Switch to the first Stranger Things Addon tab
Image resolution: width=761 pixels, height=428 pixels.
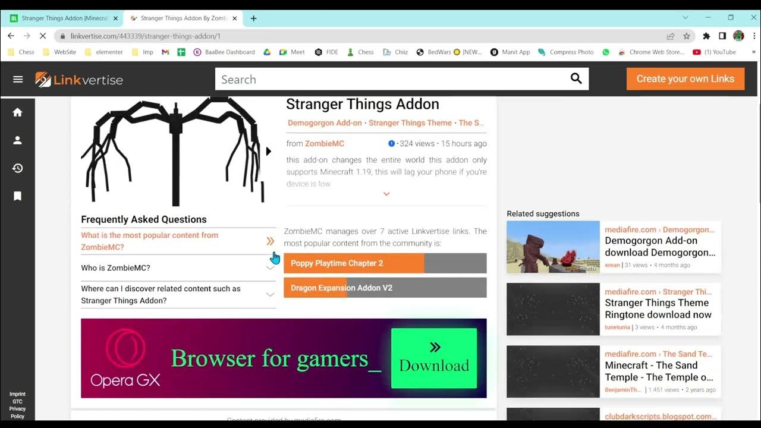pyautogui.click(x=64, y=18)
